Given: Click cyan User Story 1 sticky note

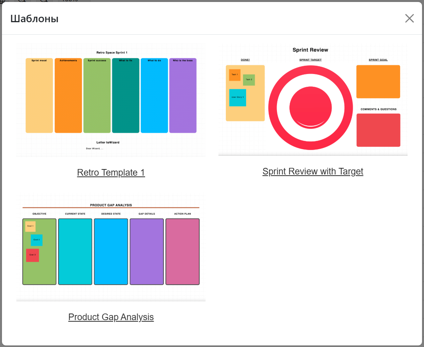Looking at the screenshot, I should pyautogui.click(x=238, y=97).
